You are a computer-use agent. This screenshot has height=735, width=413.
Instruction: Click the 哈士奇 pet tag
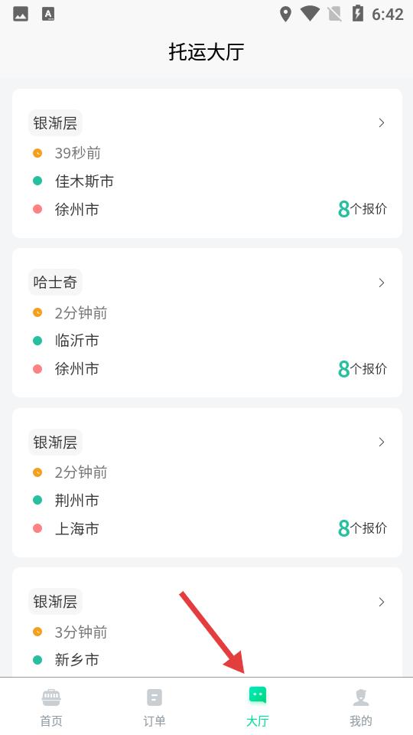tap(55, 283)
